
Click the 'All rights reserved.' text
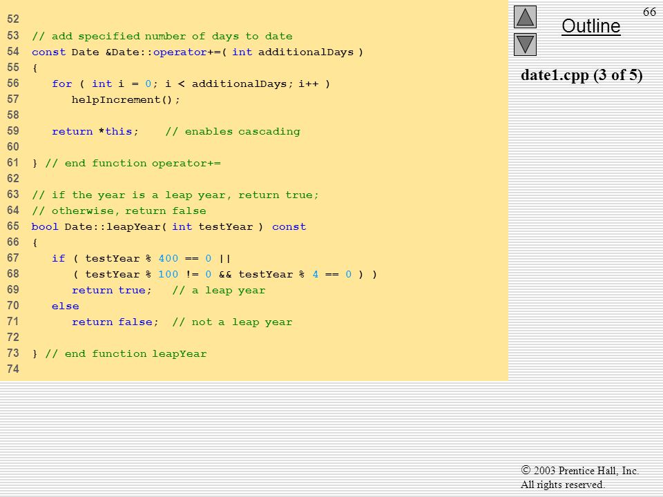click(x=563, y=485)
